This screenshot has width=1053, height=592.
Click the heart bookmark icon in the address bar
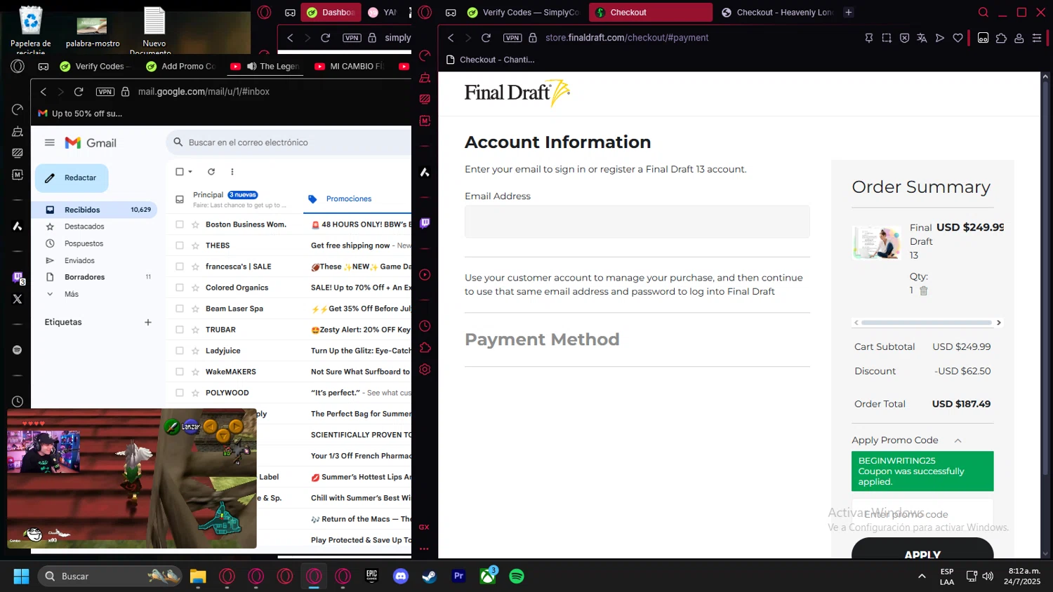tap(958, 38)
